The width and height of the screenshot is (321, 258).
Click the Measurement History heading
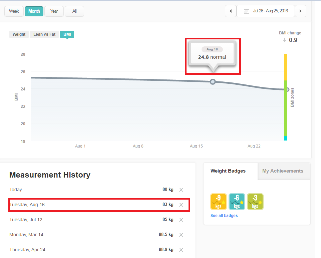pyautogui.click(x=50, y=175)
